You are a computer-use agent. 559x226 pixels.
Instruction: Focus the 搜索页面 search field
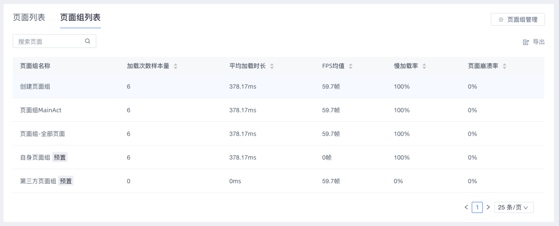(x=49, y=41)
